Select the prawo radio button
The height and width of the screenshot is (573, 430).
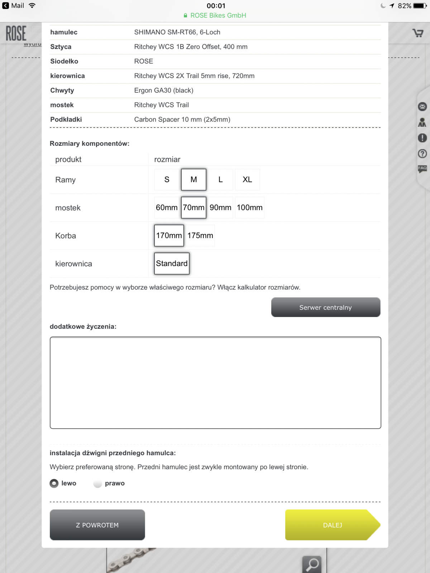click(x=98, y=484)
